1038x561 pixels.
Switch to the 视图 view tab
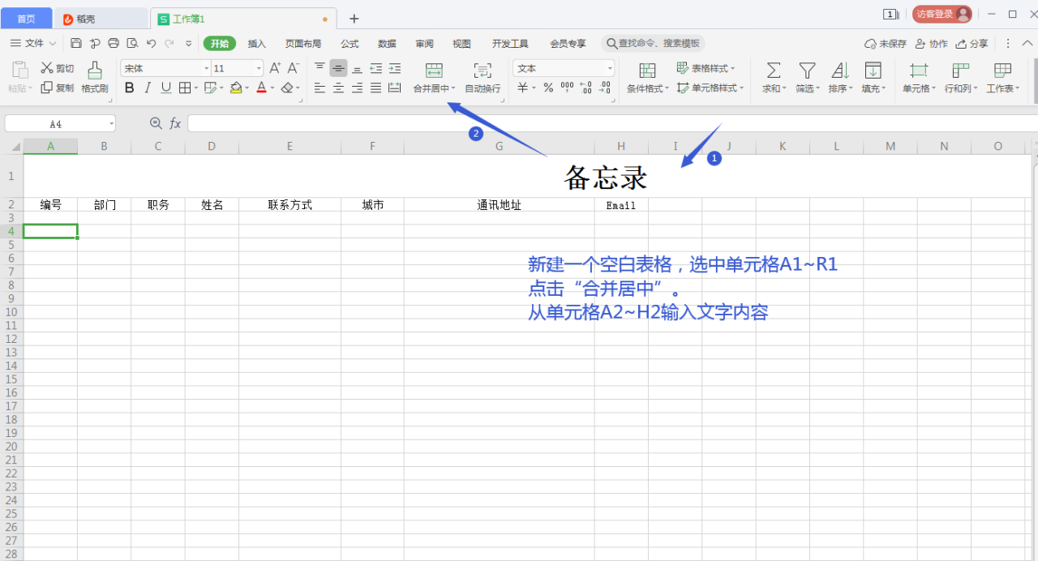461,44
